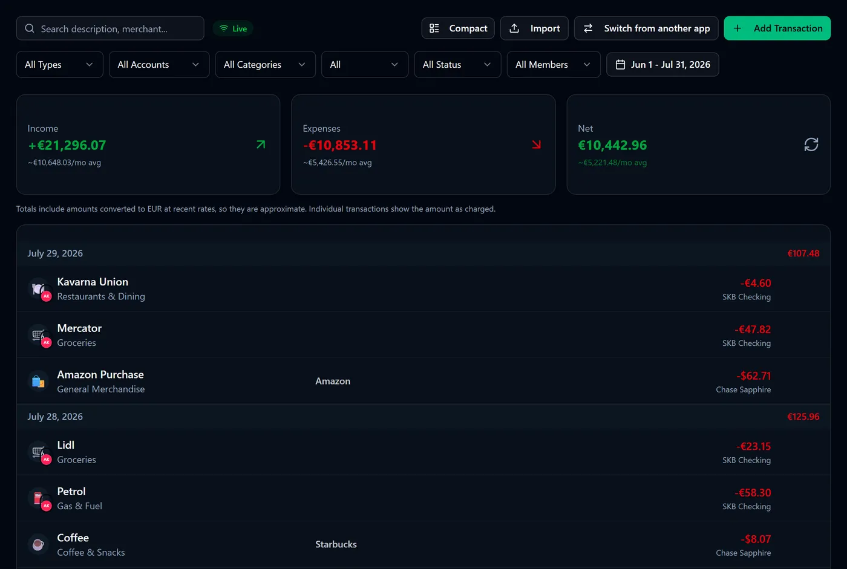Click the Live status badge
847x569 pixels.
point(233,28)
